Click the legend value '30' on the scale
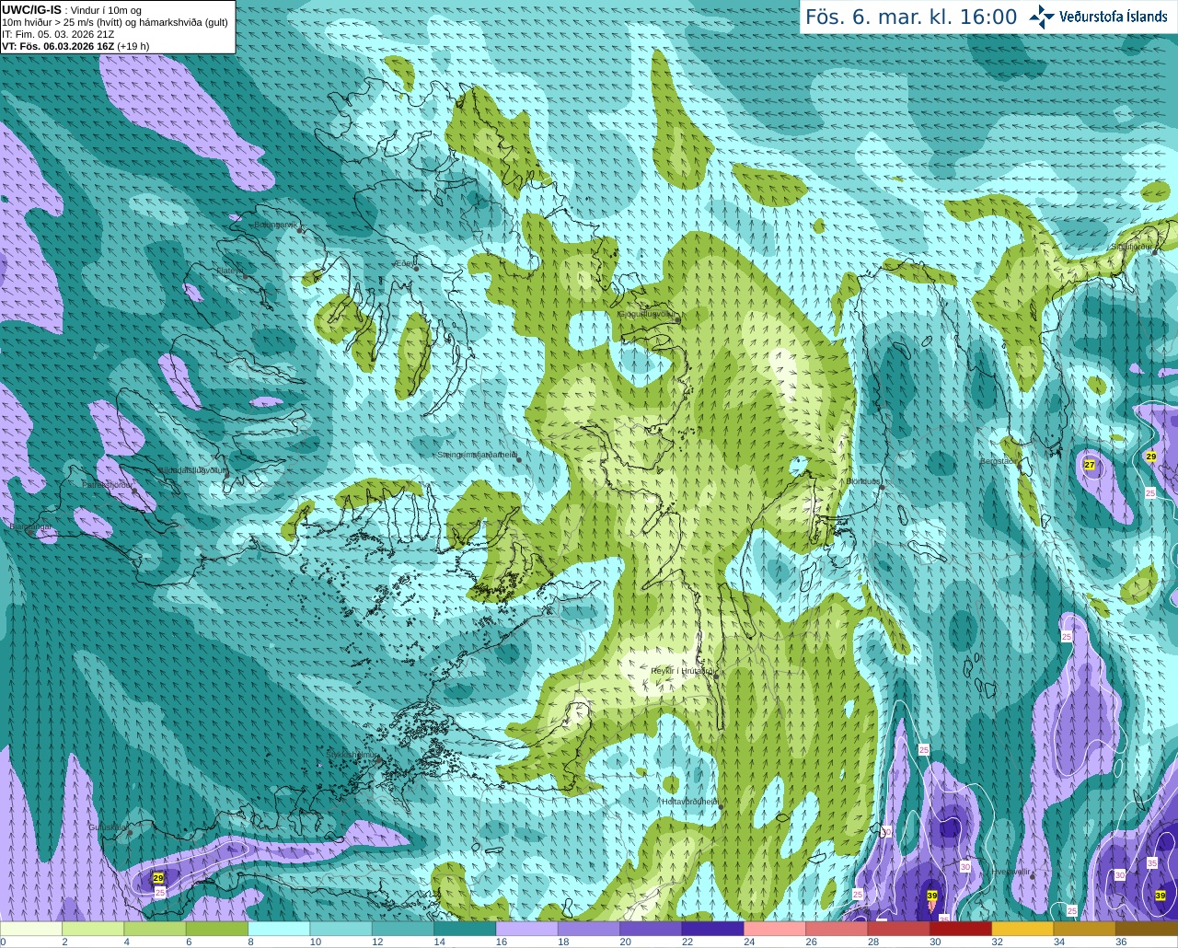This screenshot has width=1178, height=948. (935, 942)
